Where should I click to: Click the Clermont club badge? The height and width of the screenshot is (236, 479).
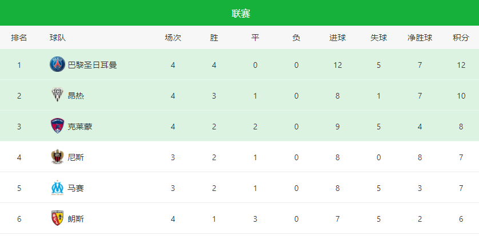57,126
